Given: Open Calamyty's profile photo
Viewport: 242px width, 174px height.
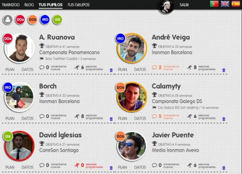Looking at the screenshot, I should click(x=132, y=97).
